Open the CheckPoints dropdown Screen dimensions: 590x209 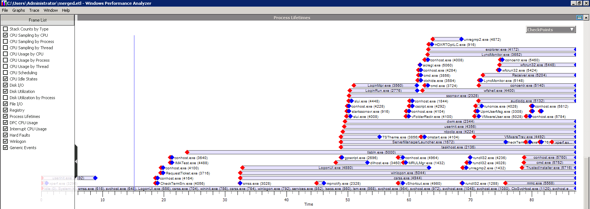point(551,29)
